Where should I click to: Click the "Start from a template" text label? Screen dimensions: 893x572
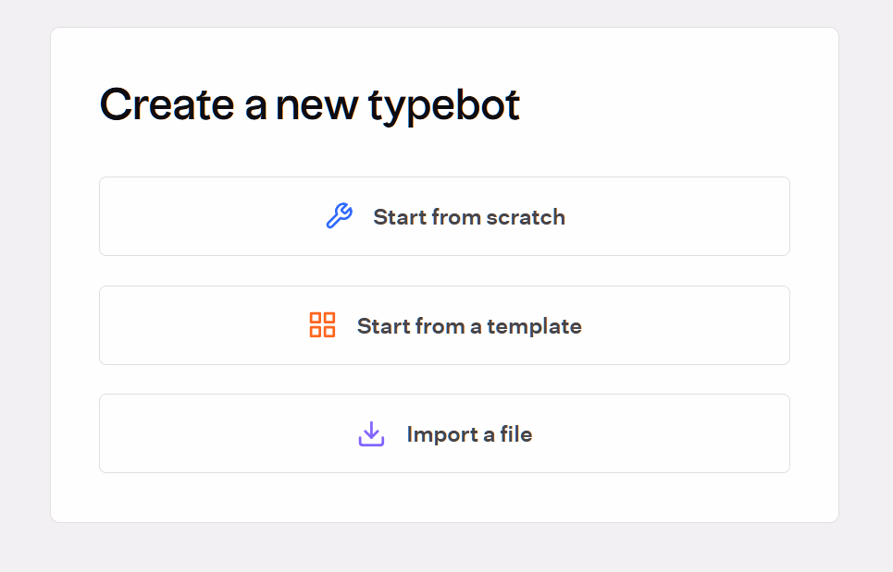[468, 326]
